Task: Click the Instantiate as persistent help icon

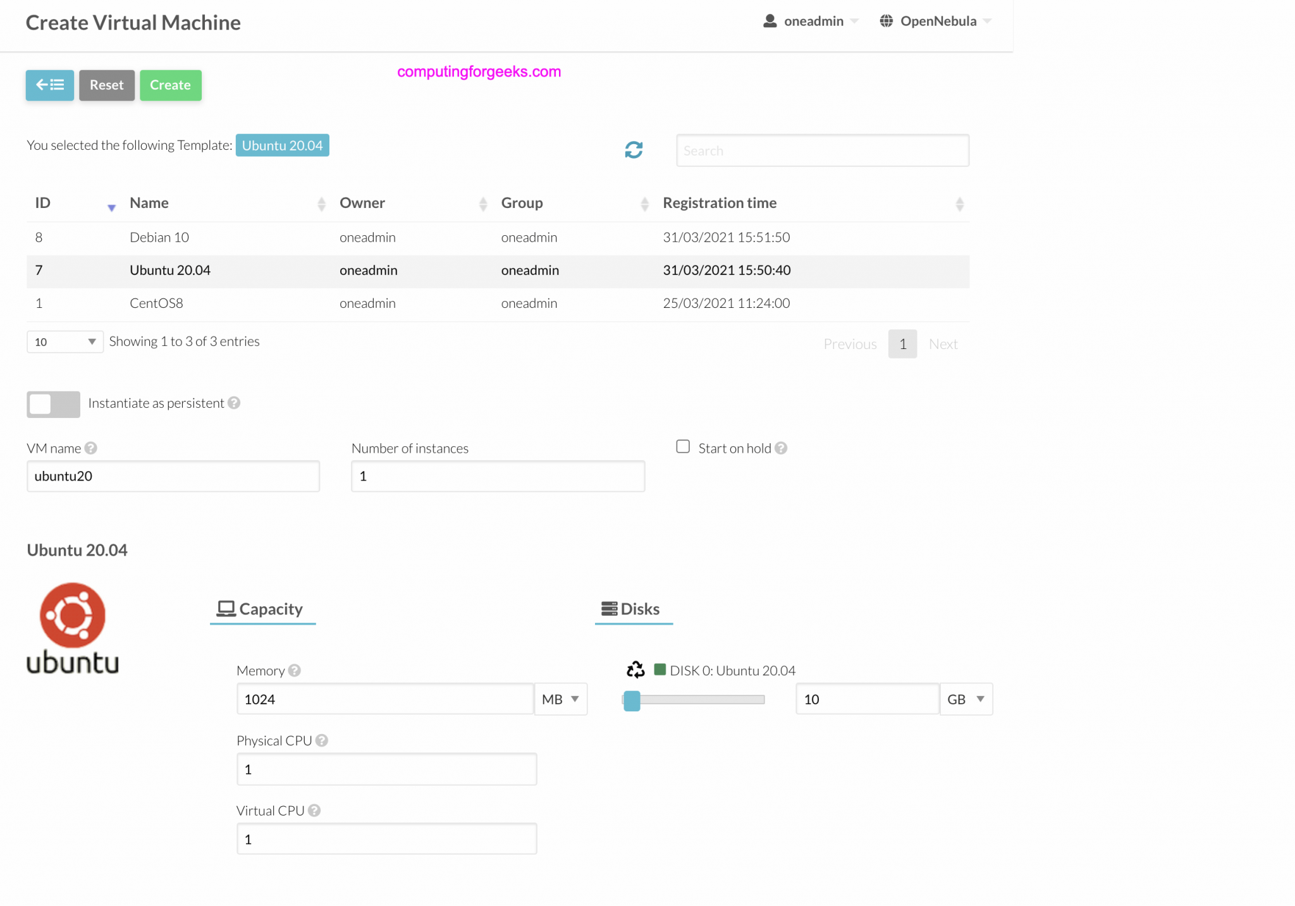Action: point(234,403)
